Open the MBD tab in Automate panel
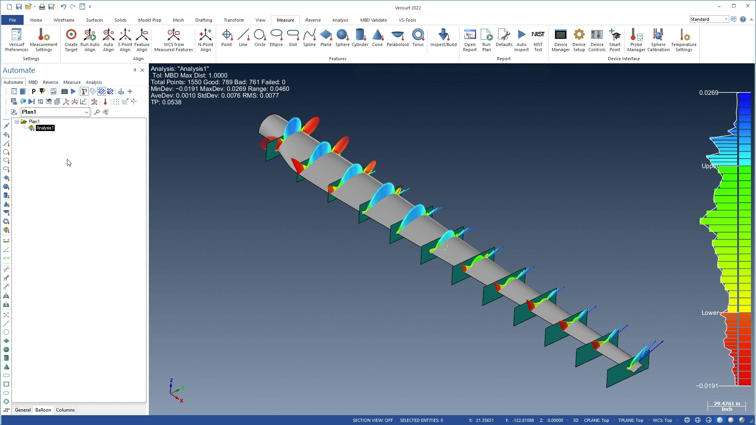Viewport: 756px width, 425px height. pyautogui.click(x=33, y=82)
